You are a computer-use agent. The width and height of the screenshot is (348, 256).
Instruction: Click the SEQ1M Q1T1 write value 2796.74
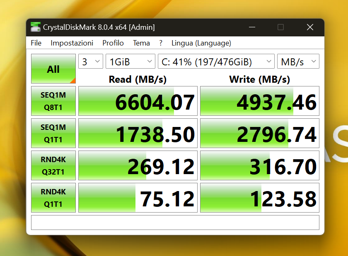coord(260,133)
